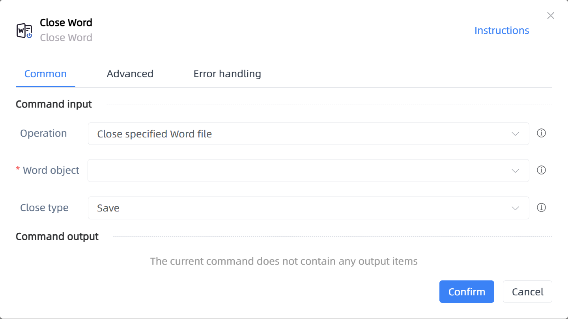
Task: Click the Close Word document icon
Action: coord(24,30)
